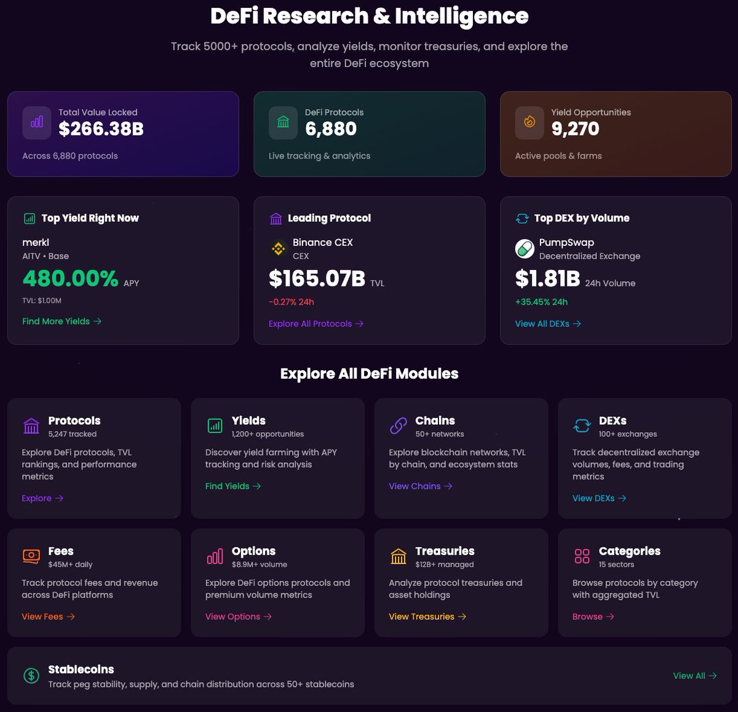Click the Fees module money icon
Image resolution: width=738 pixels, height=712 pixels.
31,556
